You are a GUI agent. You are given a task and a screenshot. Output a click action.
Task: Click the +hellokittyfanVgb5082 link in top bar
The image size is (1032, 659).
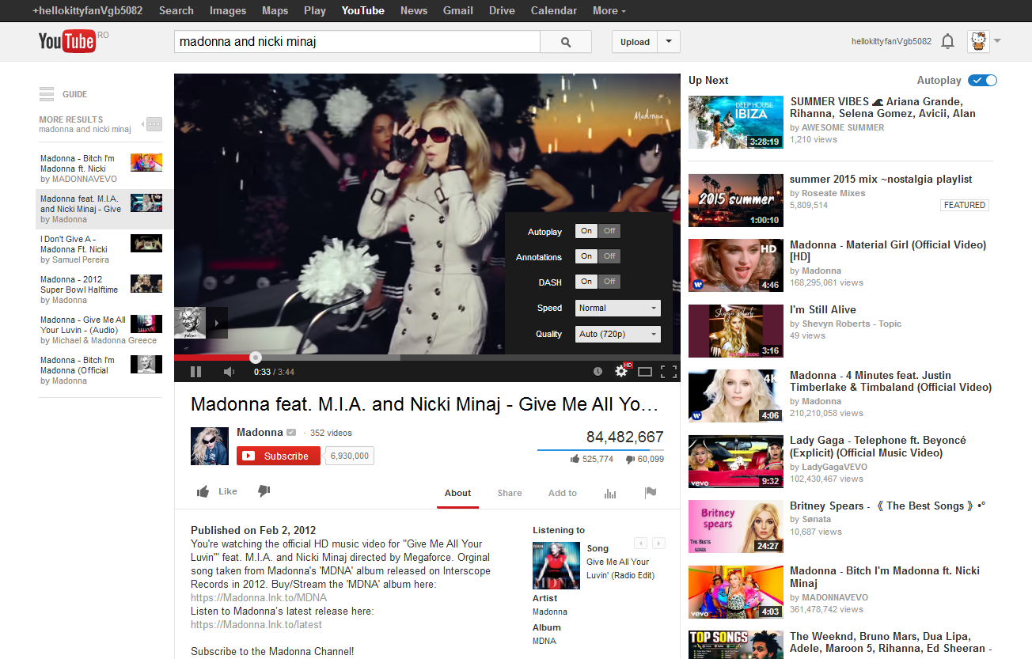(87, 10)
